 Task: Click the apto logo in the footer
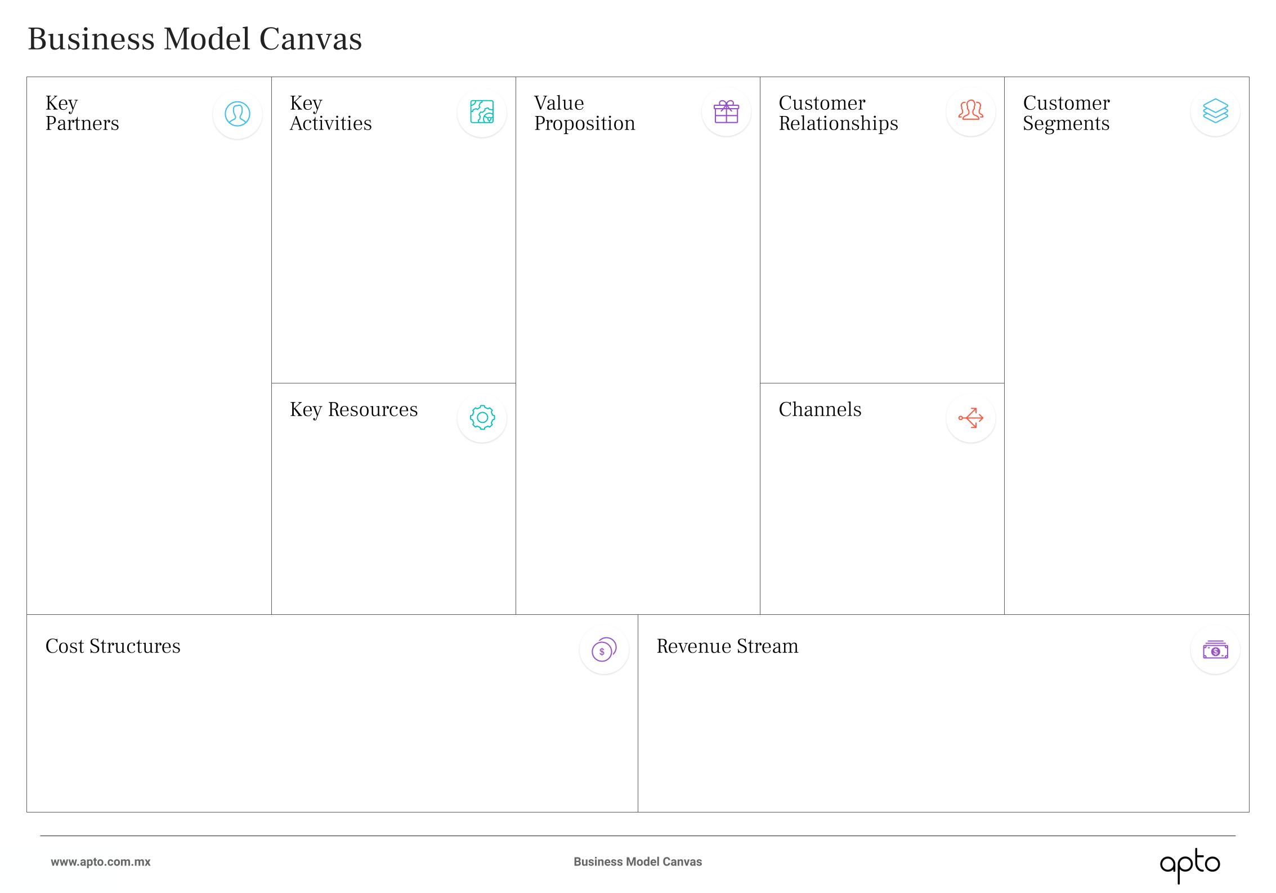coord(1190,864)
